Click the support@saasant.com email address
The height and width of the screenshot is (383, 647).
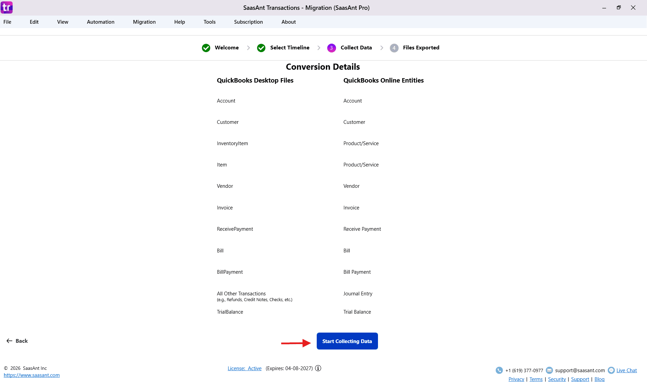click(580, 370)
